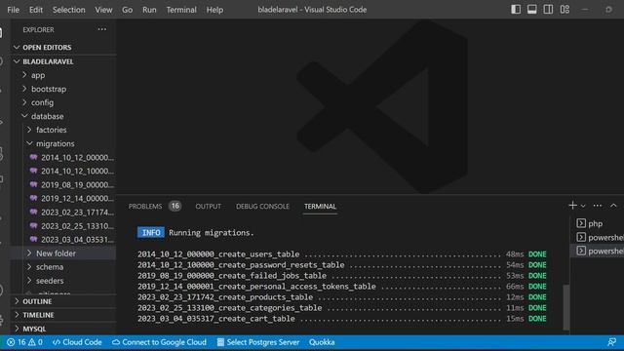Image resolution: width=624 pixels, height=351 pixels.
Task: Click Cloud Code status bar item
Action: tap(77, 342)
